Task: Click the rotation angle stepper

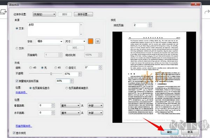Action: [100, 68]
